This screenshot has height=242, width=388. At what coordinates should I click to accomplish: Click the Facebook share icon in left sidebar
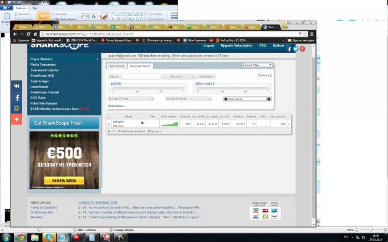coord(17,97)
